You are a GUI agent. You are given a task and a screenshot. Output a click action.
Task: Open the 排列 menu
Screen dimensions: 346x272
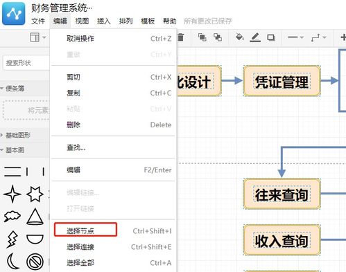pyautogui.click(x=126, y=21)
